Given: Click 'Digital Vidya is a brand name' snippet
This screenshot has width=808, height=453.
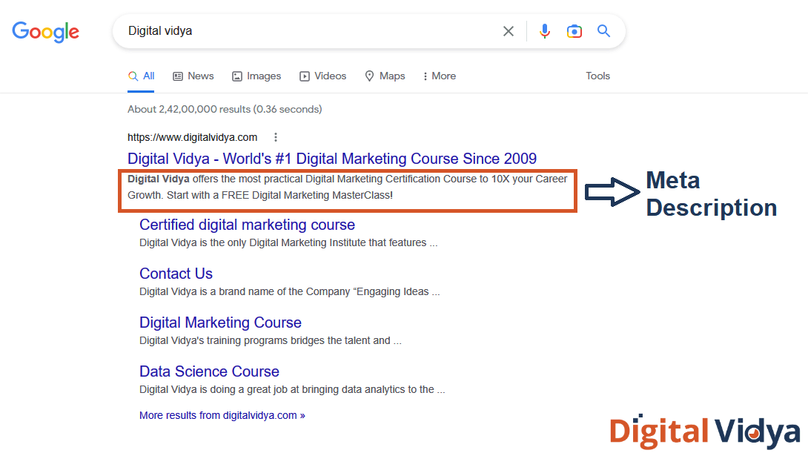Looking at the screenshot, I should [x=289, y=291].
